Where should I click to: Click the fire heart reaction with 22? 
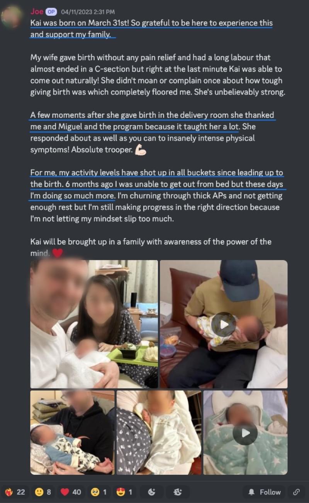tap(15, 492)
